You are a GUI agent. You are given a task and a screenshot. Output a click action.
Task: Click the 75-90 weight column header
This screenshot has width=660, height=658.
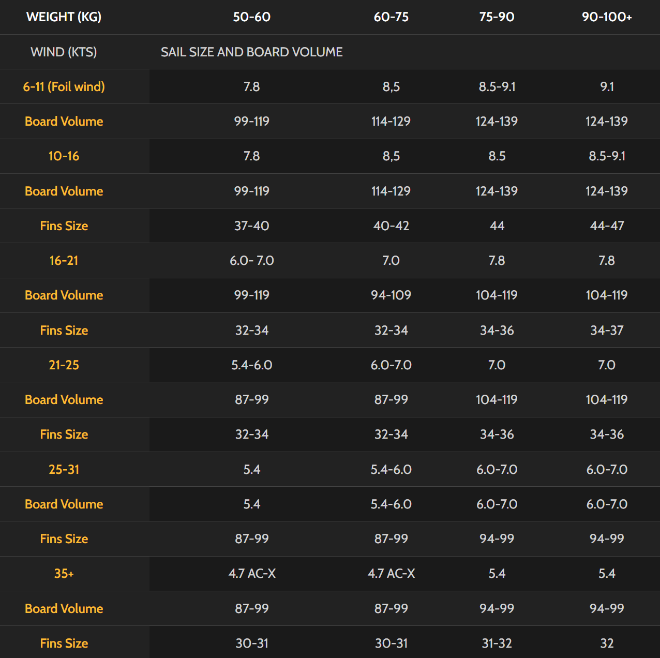pyautogui.click(x=497, y=17)
